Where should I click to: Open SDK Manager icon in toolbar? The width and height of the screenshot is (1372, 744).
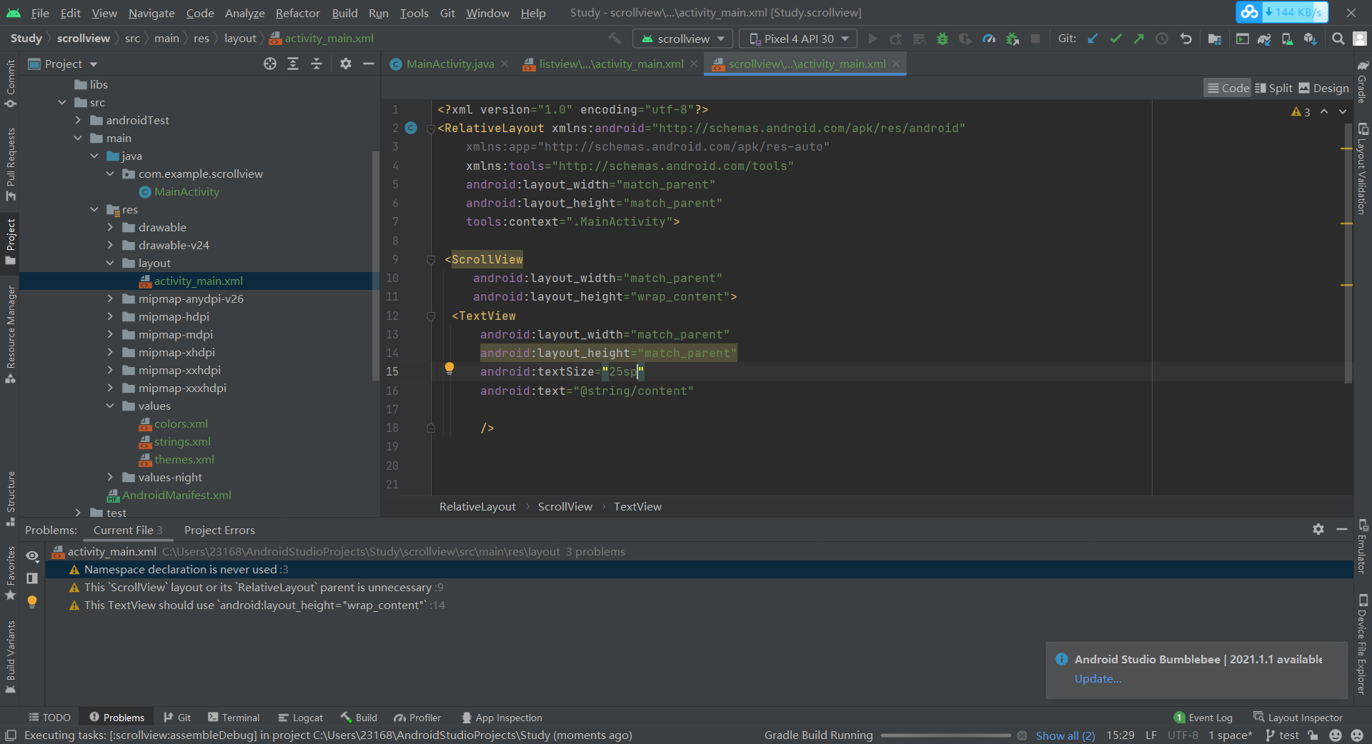(1310, 39)
